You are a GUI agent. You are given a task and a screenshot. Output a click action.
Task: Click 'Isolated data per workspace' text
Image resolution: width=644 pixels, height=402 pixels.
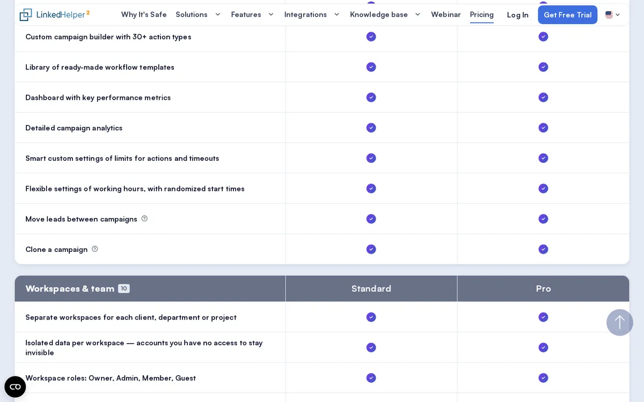coord(144,347)
